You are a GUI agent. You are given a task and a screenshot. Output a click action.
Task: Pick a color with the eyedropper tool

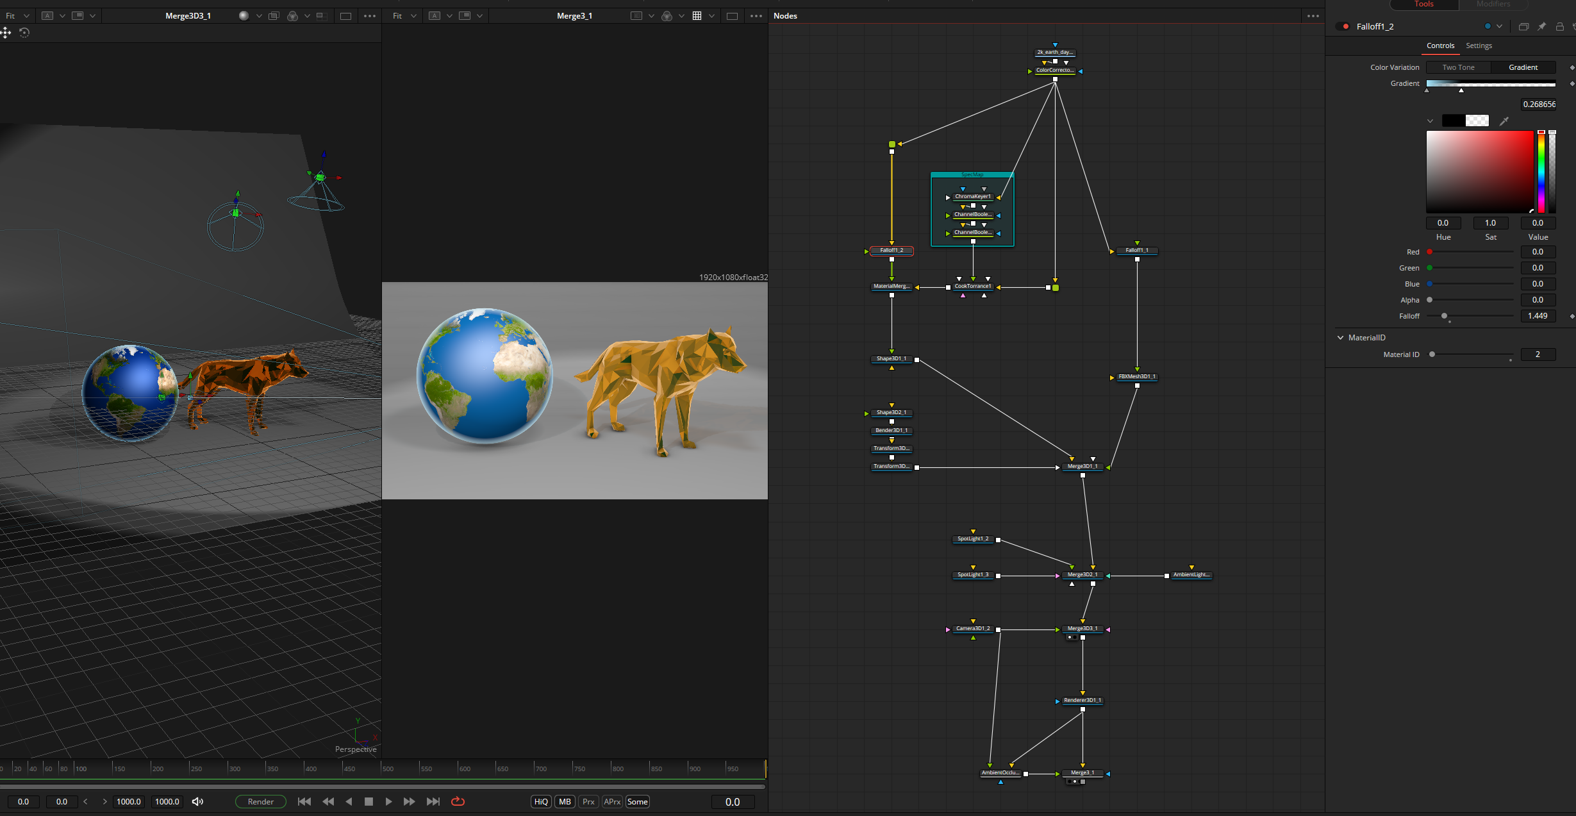1504,121
